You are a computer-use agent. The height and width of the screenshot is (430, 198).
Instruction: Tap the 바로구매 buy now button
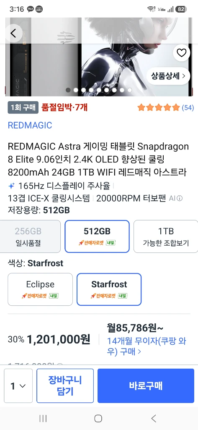click(146, 386)
